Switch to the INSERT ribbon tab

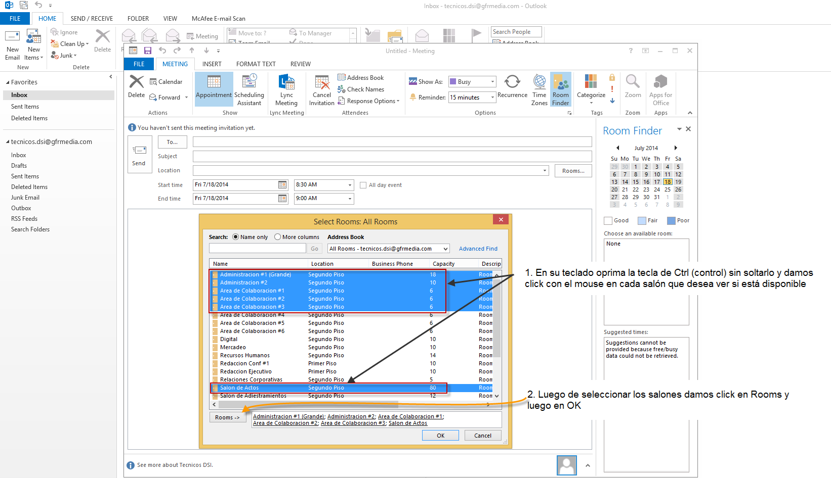pos(212,64)
